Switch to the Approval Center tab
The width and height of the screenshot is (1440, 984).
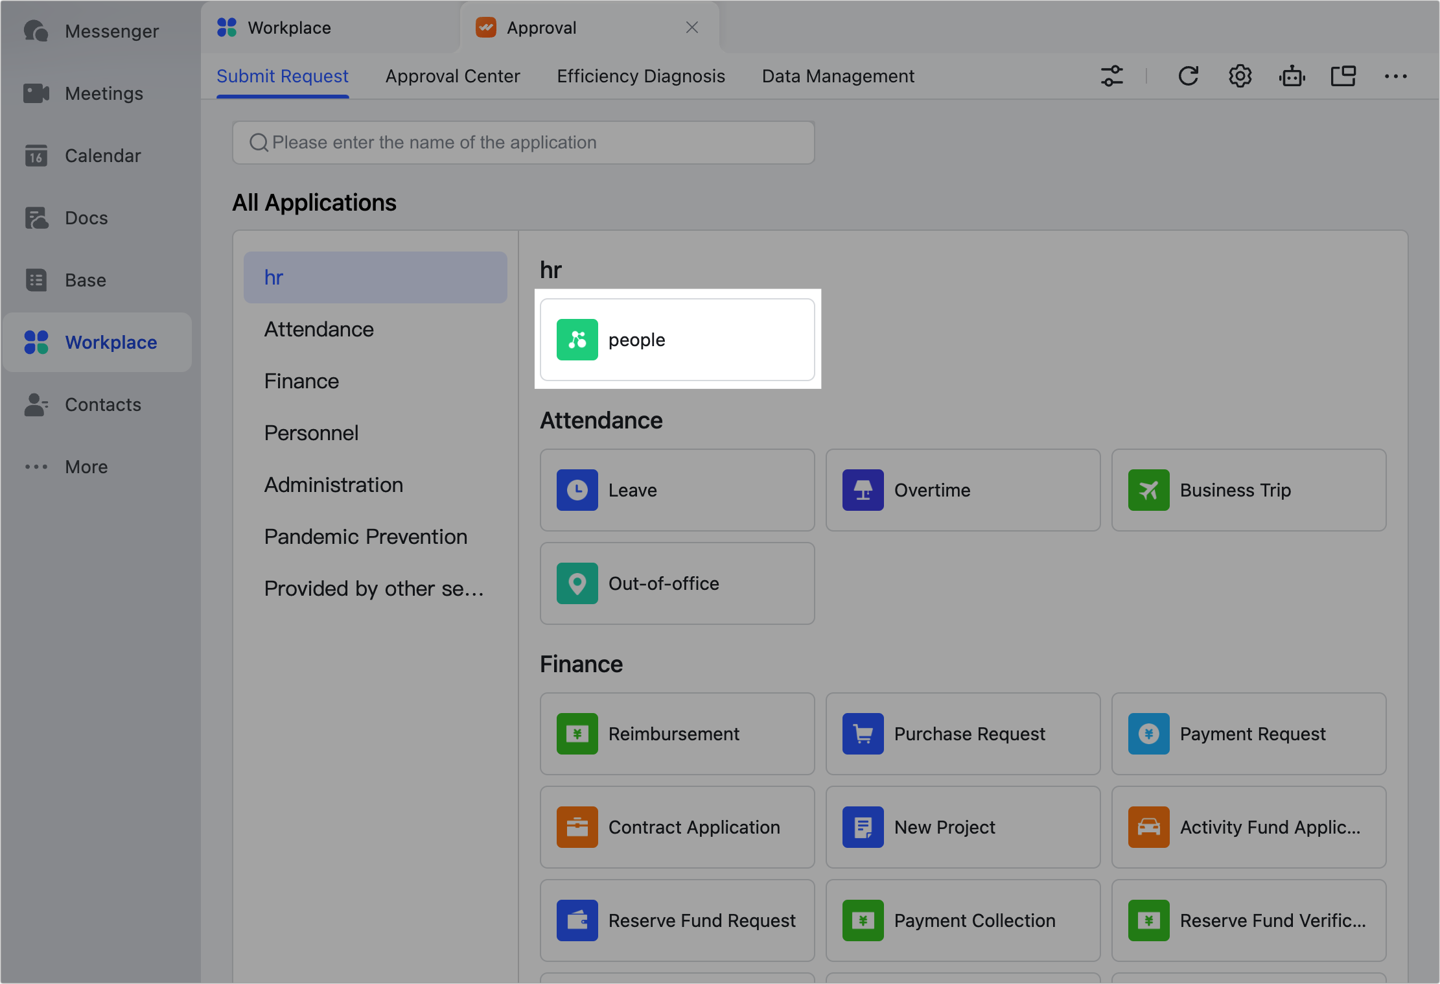pyautogui.click(x=452, y=76)
